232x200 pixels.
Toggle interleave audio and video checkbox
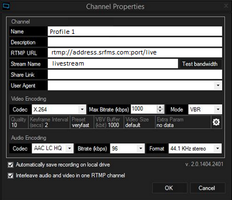11,176
